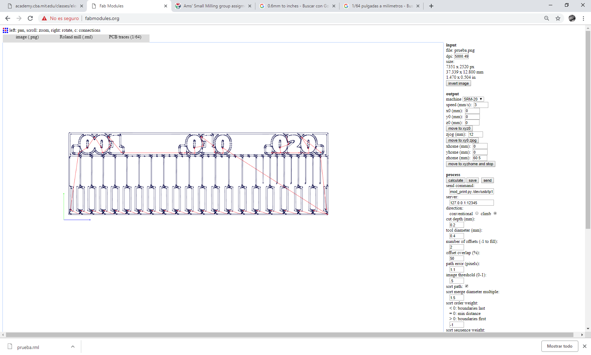Select the climb direction radio button
This screenshot has width=591, height=355.
coord(495,213)
